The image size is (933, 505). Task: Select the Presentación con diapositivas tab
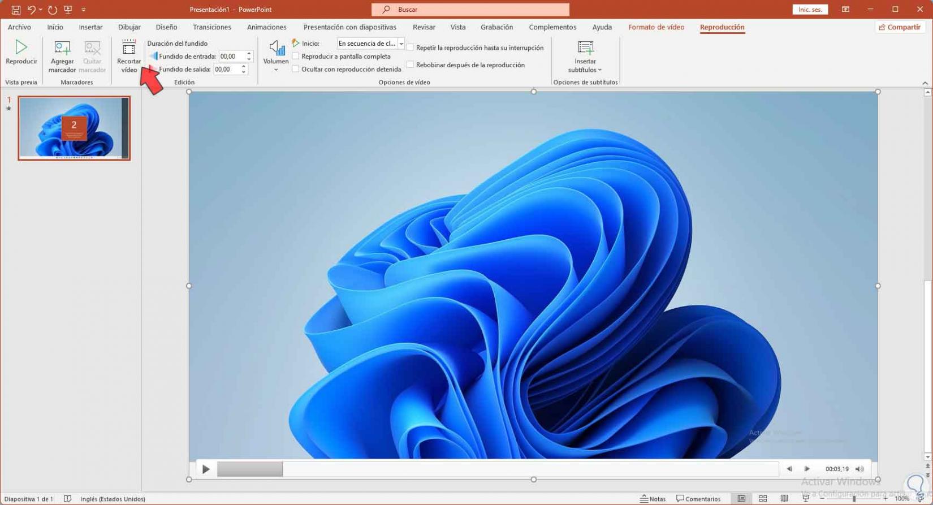[x=350, y=27]
